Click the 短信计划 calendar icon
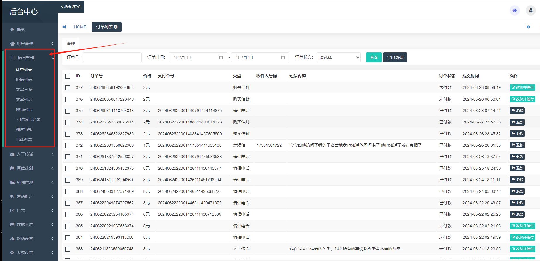The image size is (540, 261). (x=12, y=168)
